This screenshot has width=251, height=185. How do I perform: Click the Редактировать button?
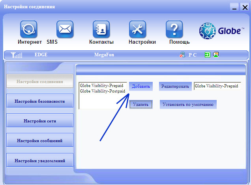(175, 86)
